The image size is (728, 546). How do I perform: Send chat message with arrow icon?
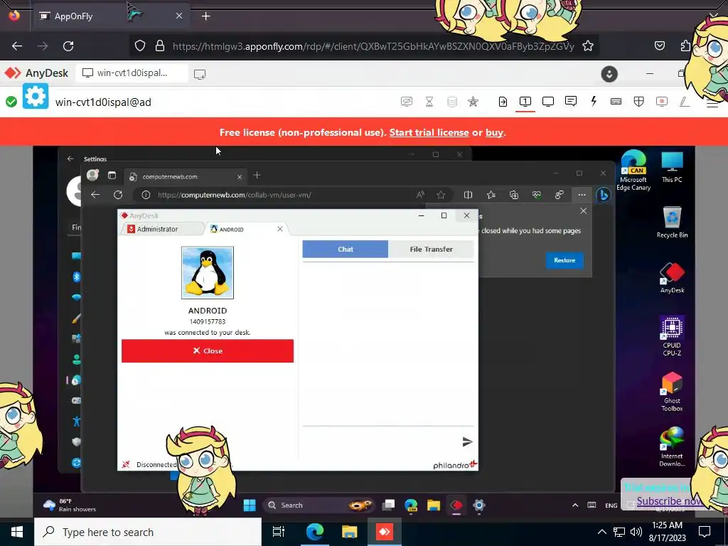tap(467, 441)
